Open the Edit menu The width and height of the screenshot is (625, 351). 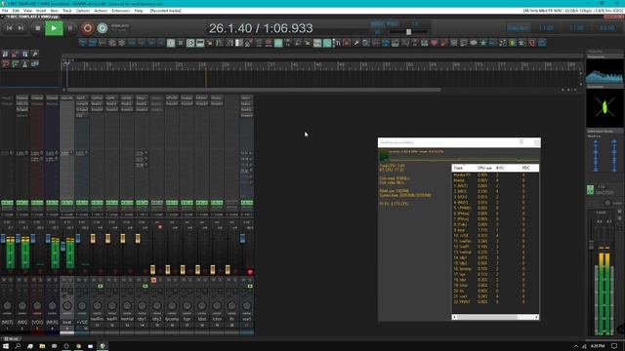click(x=16, y=11)
